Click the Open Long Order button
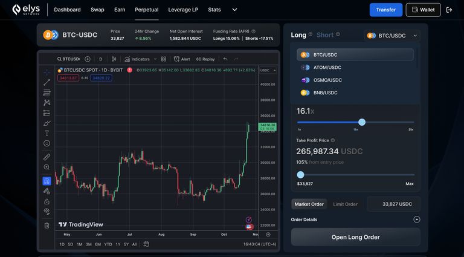 click(x=355, y=237)
